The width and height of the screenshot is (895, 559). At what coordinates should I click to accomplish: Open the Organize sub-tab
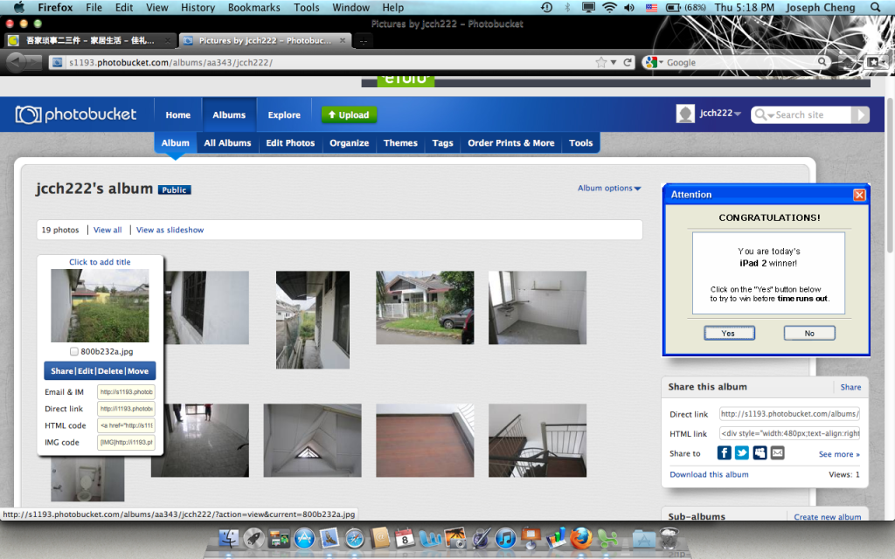(350, 142)
